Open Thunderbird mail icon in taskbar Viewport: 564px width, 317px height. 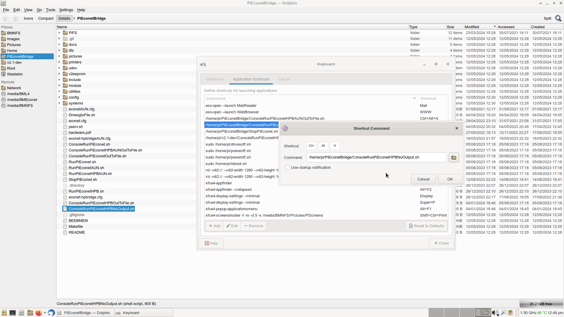[x=51, y=313]
